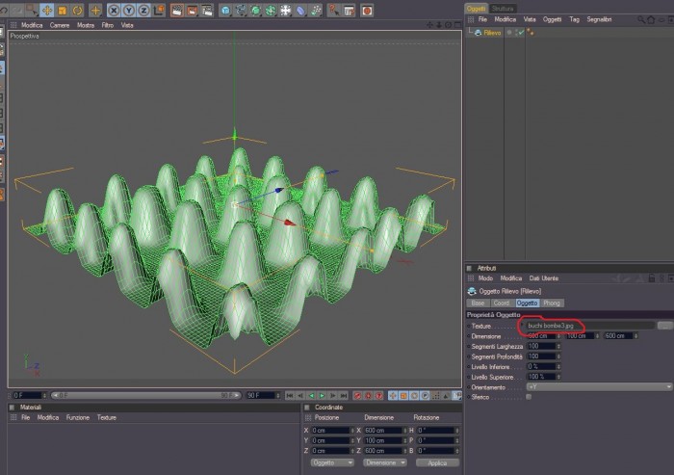
Task: Switch to the Phong tab
Action: pyautogui.click(x=552, y=303)
